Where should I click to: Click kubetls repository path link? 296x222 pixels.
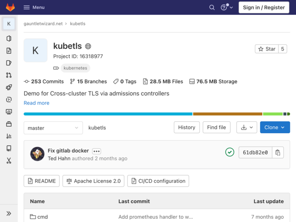tap(97, 128)
